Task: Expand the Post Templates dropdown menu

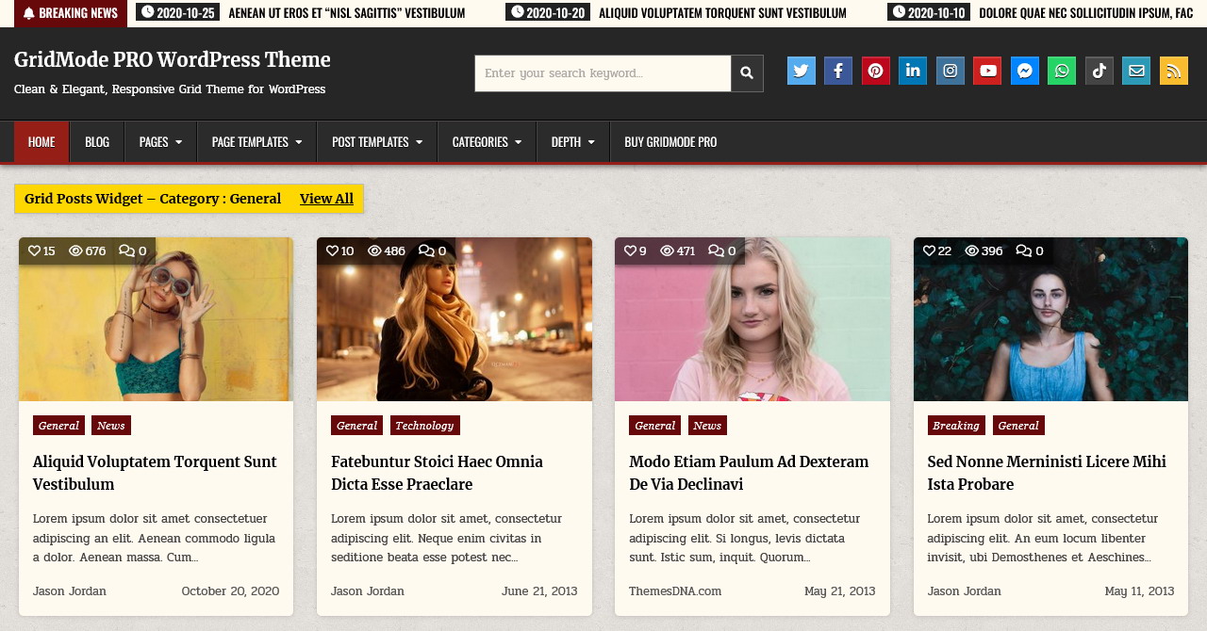Action: (x=377, y=141)
